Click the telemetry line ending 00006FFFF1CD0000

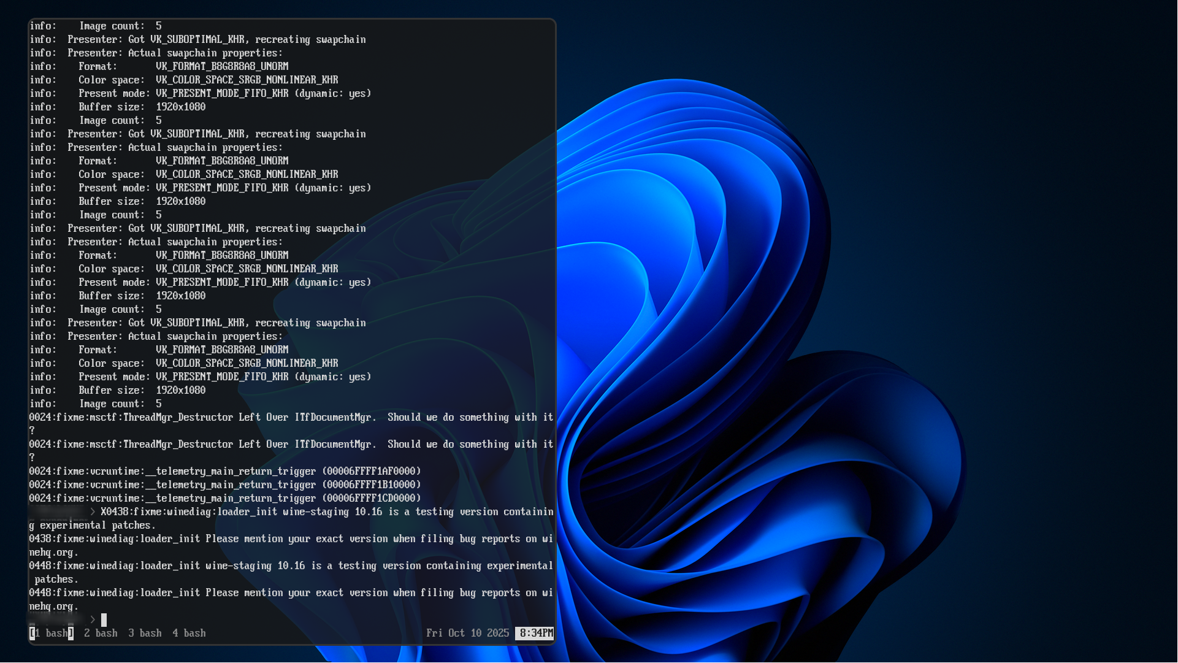pos(225,498)
